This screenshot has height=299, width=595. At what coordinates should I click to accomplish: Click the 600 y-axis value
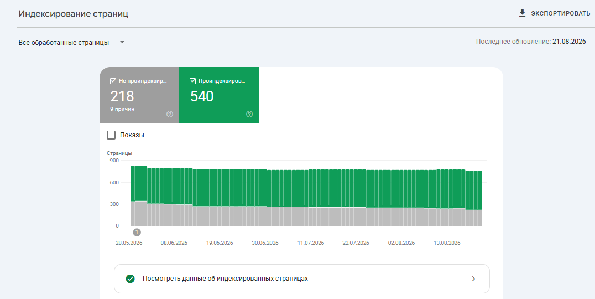coord(114,182)
